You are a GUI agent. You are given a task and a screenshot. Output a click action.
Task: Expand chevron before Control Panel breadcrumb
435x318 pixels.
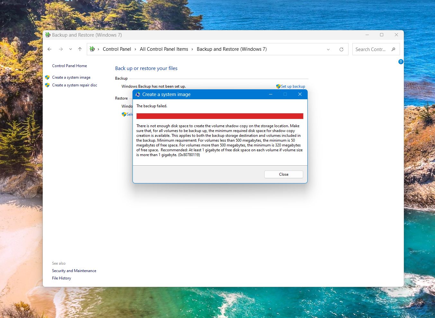(x=98, y=49)
